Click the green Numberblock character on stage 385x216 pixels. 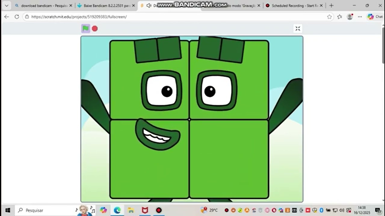click(x=189, y=119)
